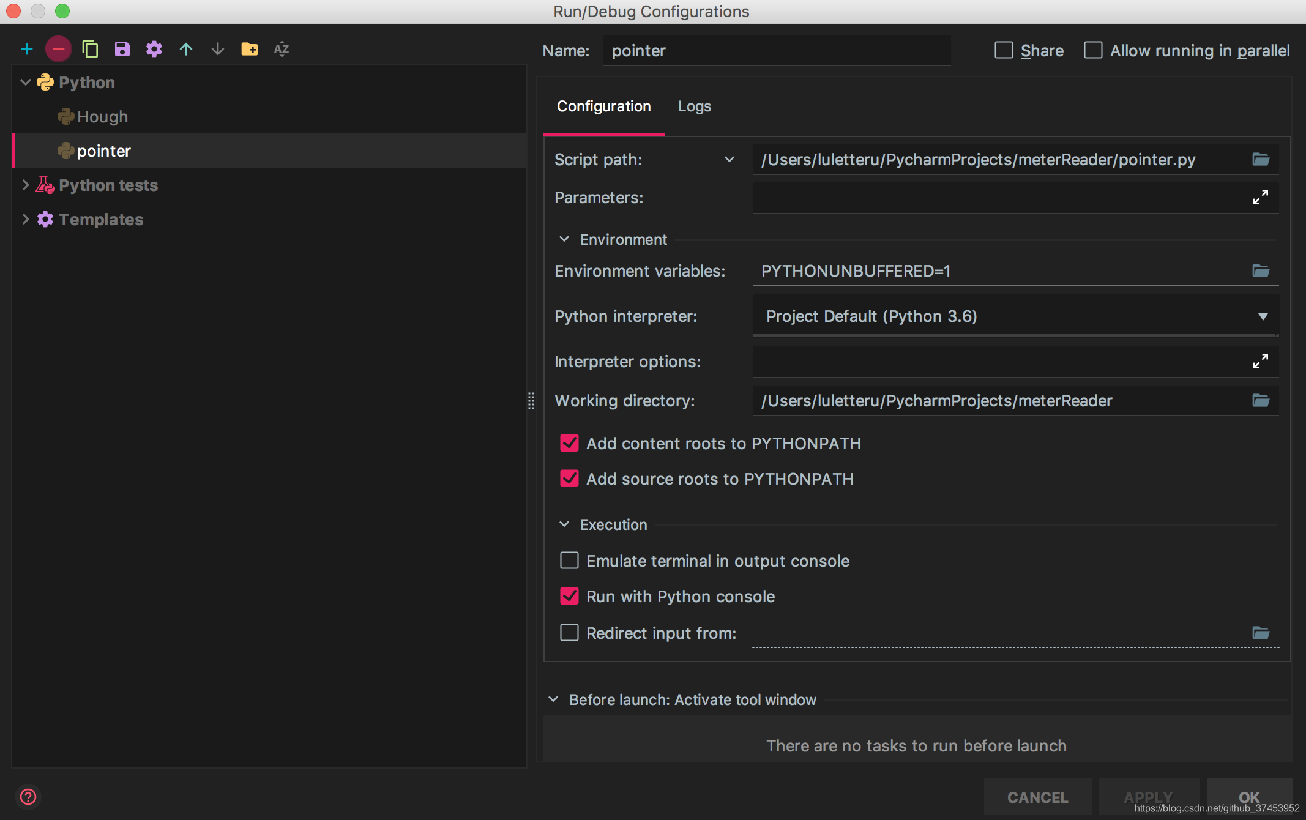Click into the Name text field
The height and width of the screenshot is (820, 1306).
[776, 51]
